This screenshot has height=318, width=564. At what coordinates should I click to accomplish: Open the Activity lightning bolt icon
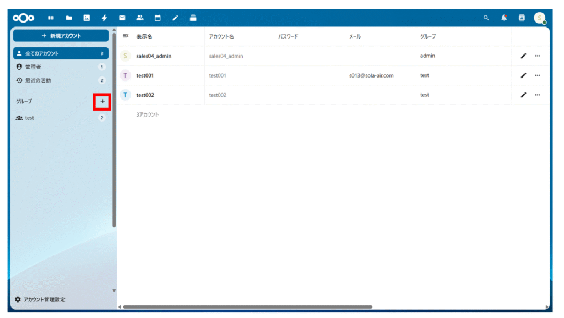click(104, 18)
